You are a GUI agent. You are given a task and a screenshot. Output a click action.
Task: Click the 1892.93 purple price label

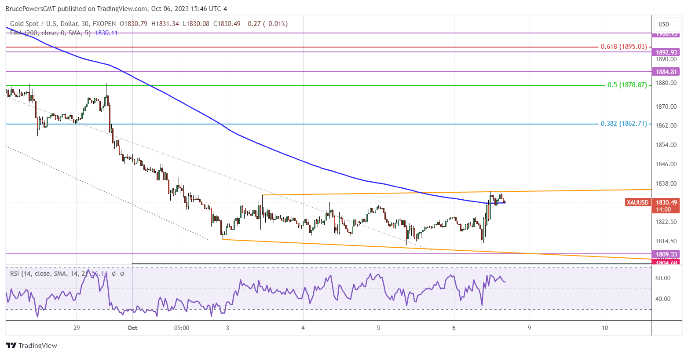pyautogui.click(x=666, y=52)
